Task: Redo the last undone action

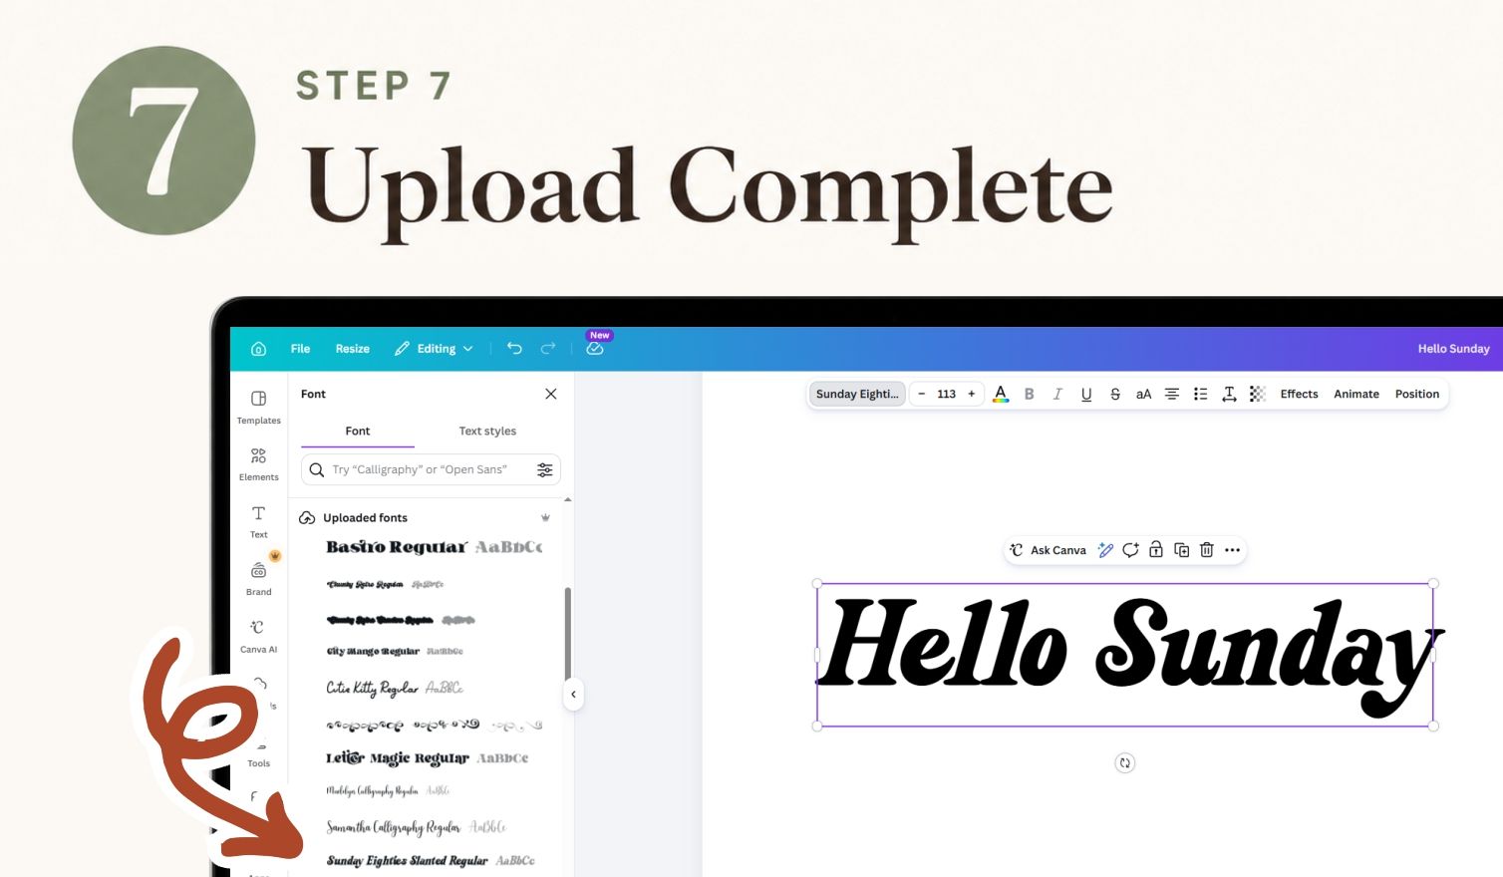Action: pyautogui.click(x=548, y=349)
